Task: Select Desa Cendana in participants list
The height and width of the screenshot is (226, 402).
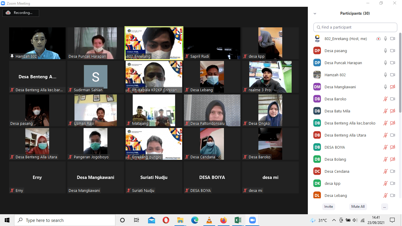Action: 337,171
